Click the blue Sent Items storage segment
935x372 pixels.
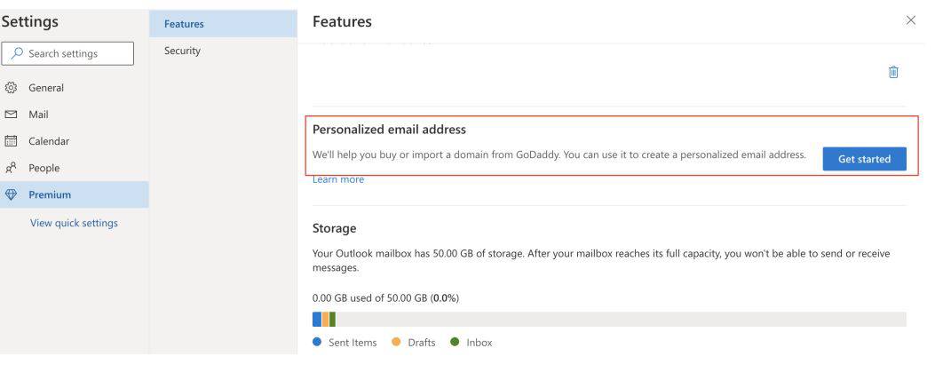tap(317, 320)
